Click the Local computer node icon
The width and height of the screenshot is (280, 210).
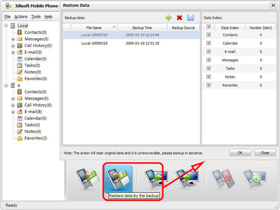tap(13, 26)
